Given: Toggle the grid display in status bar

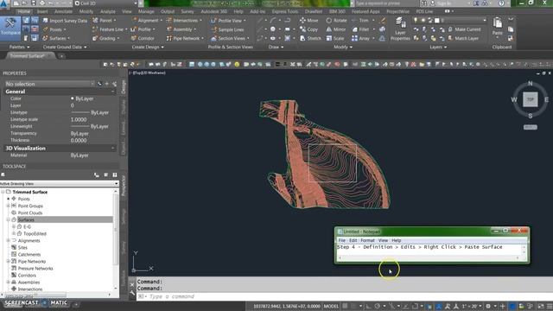Looking at the screenshot, I should [345, 306].
